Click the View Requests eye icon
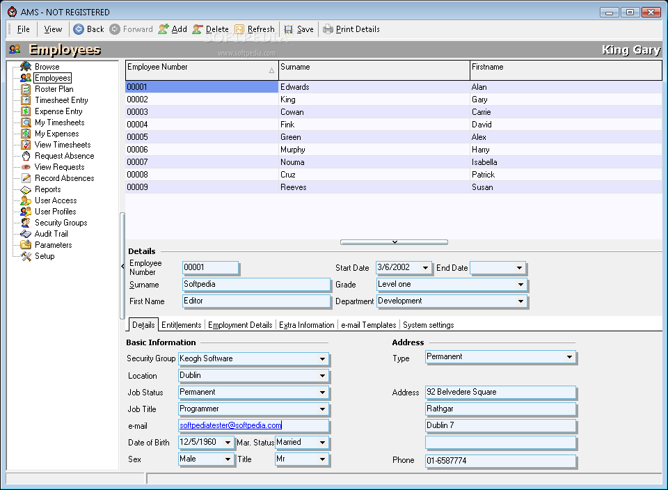This screenshot has width=668, height=490. [x=26, y=167]
